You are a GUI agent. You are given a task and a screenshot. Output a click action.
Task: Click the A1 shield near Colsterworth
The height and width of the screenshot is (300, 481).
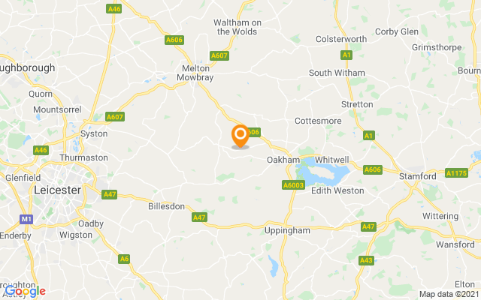tap(346, 55)
